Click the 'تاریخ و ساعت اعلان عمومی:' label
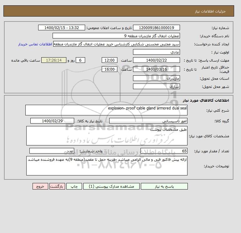Screen dimensions: 241x233 tap(109, 28)
